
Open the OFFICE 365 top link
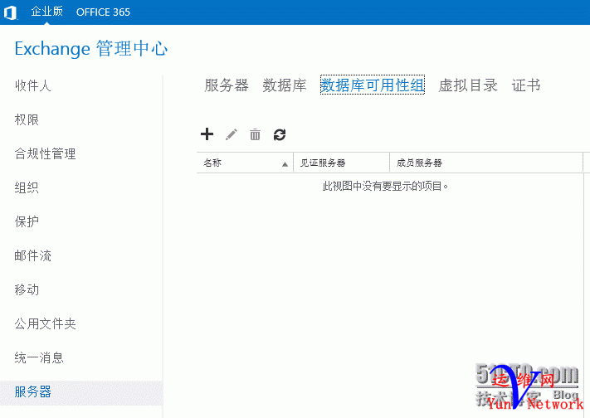(103, 12)
